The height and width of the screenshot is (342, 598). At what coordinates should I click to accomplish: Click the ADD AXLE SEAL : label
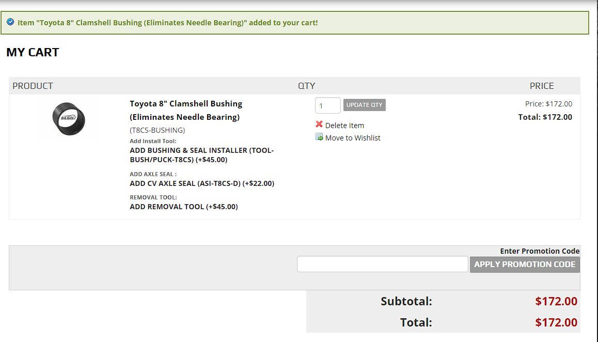153,174
